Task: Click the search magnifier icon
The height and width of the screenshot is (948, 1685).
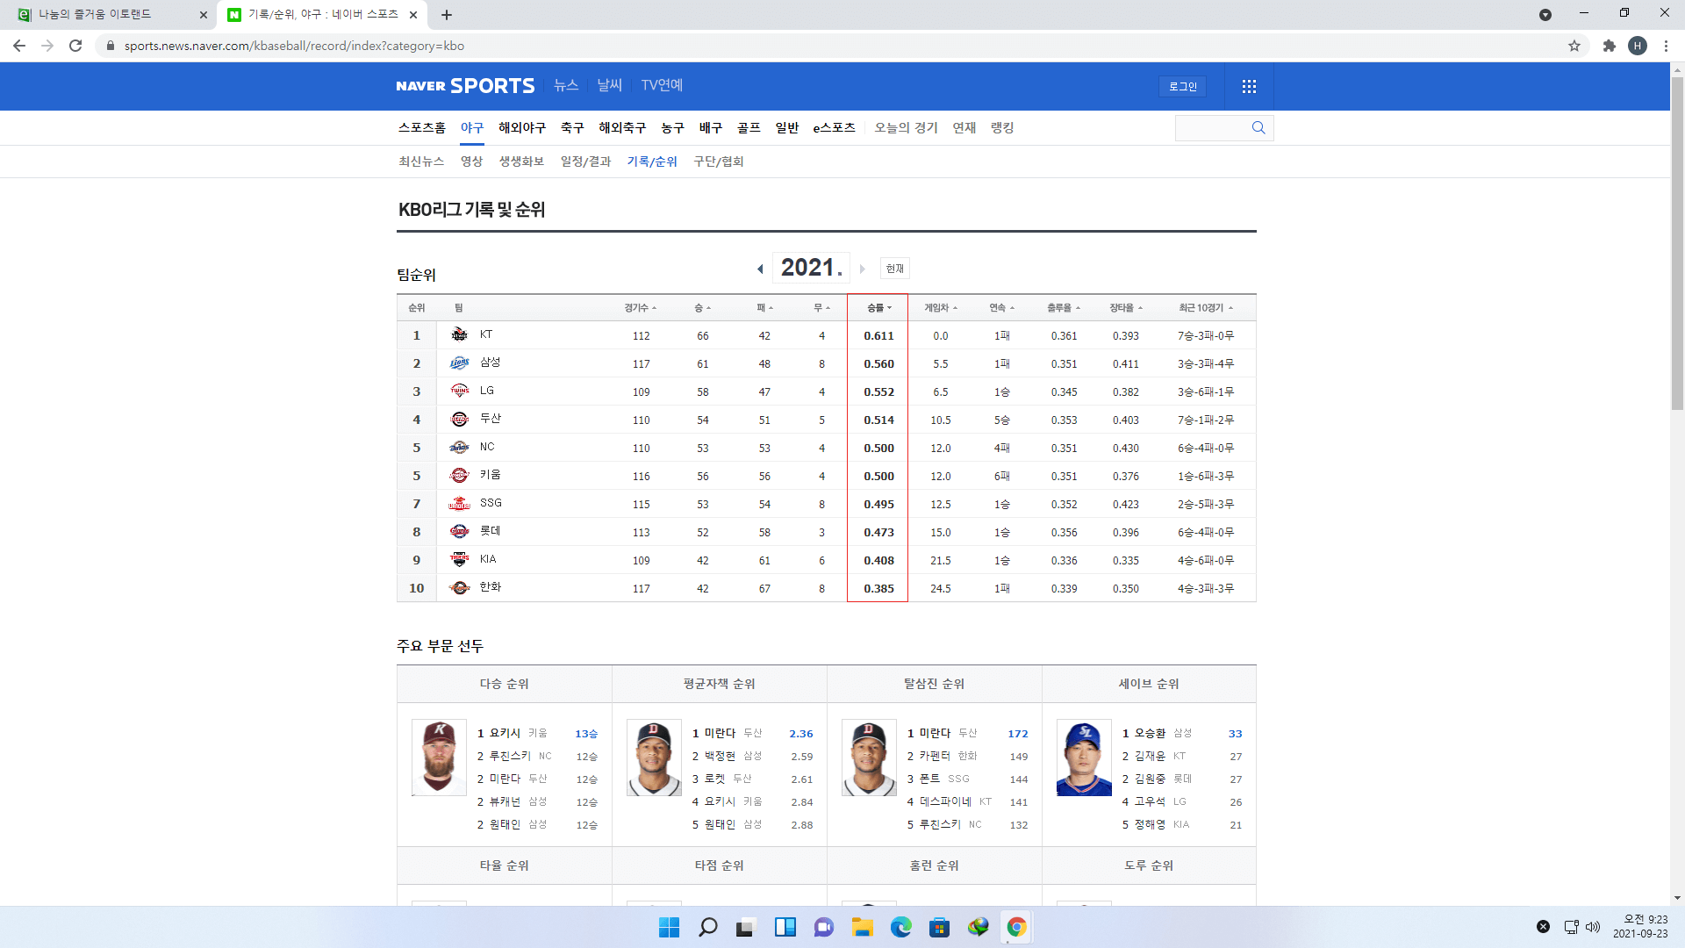Action: [1258, 128]
